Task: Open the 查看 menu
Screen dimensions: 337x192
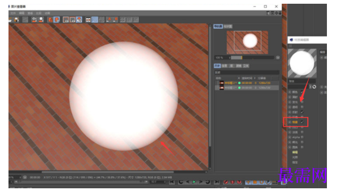Action: (30, 13)
